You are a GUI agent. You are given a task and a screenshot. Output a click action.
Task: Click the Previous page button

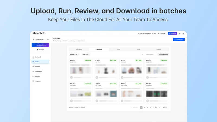[x=135, y=108]
